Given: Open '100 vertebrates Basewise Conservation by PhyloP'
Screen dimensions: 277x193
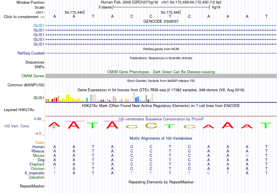Looking at the screenshot, I should tap(161, 119).
